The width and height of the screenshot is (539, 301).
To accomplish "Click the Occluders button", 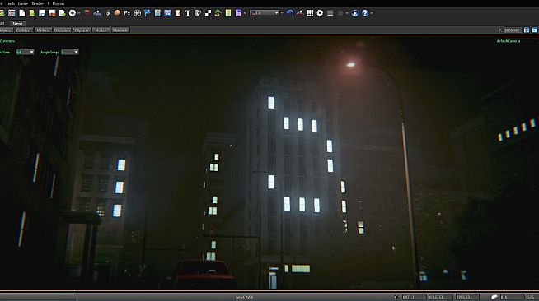I will [x=62, y=30].
